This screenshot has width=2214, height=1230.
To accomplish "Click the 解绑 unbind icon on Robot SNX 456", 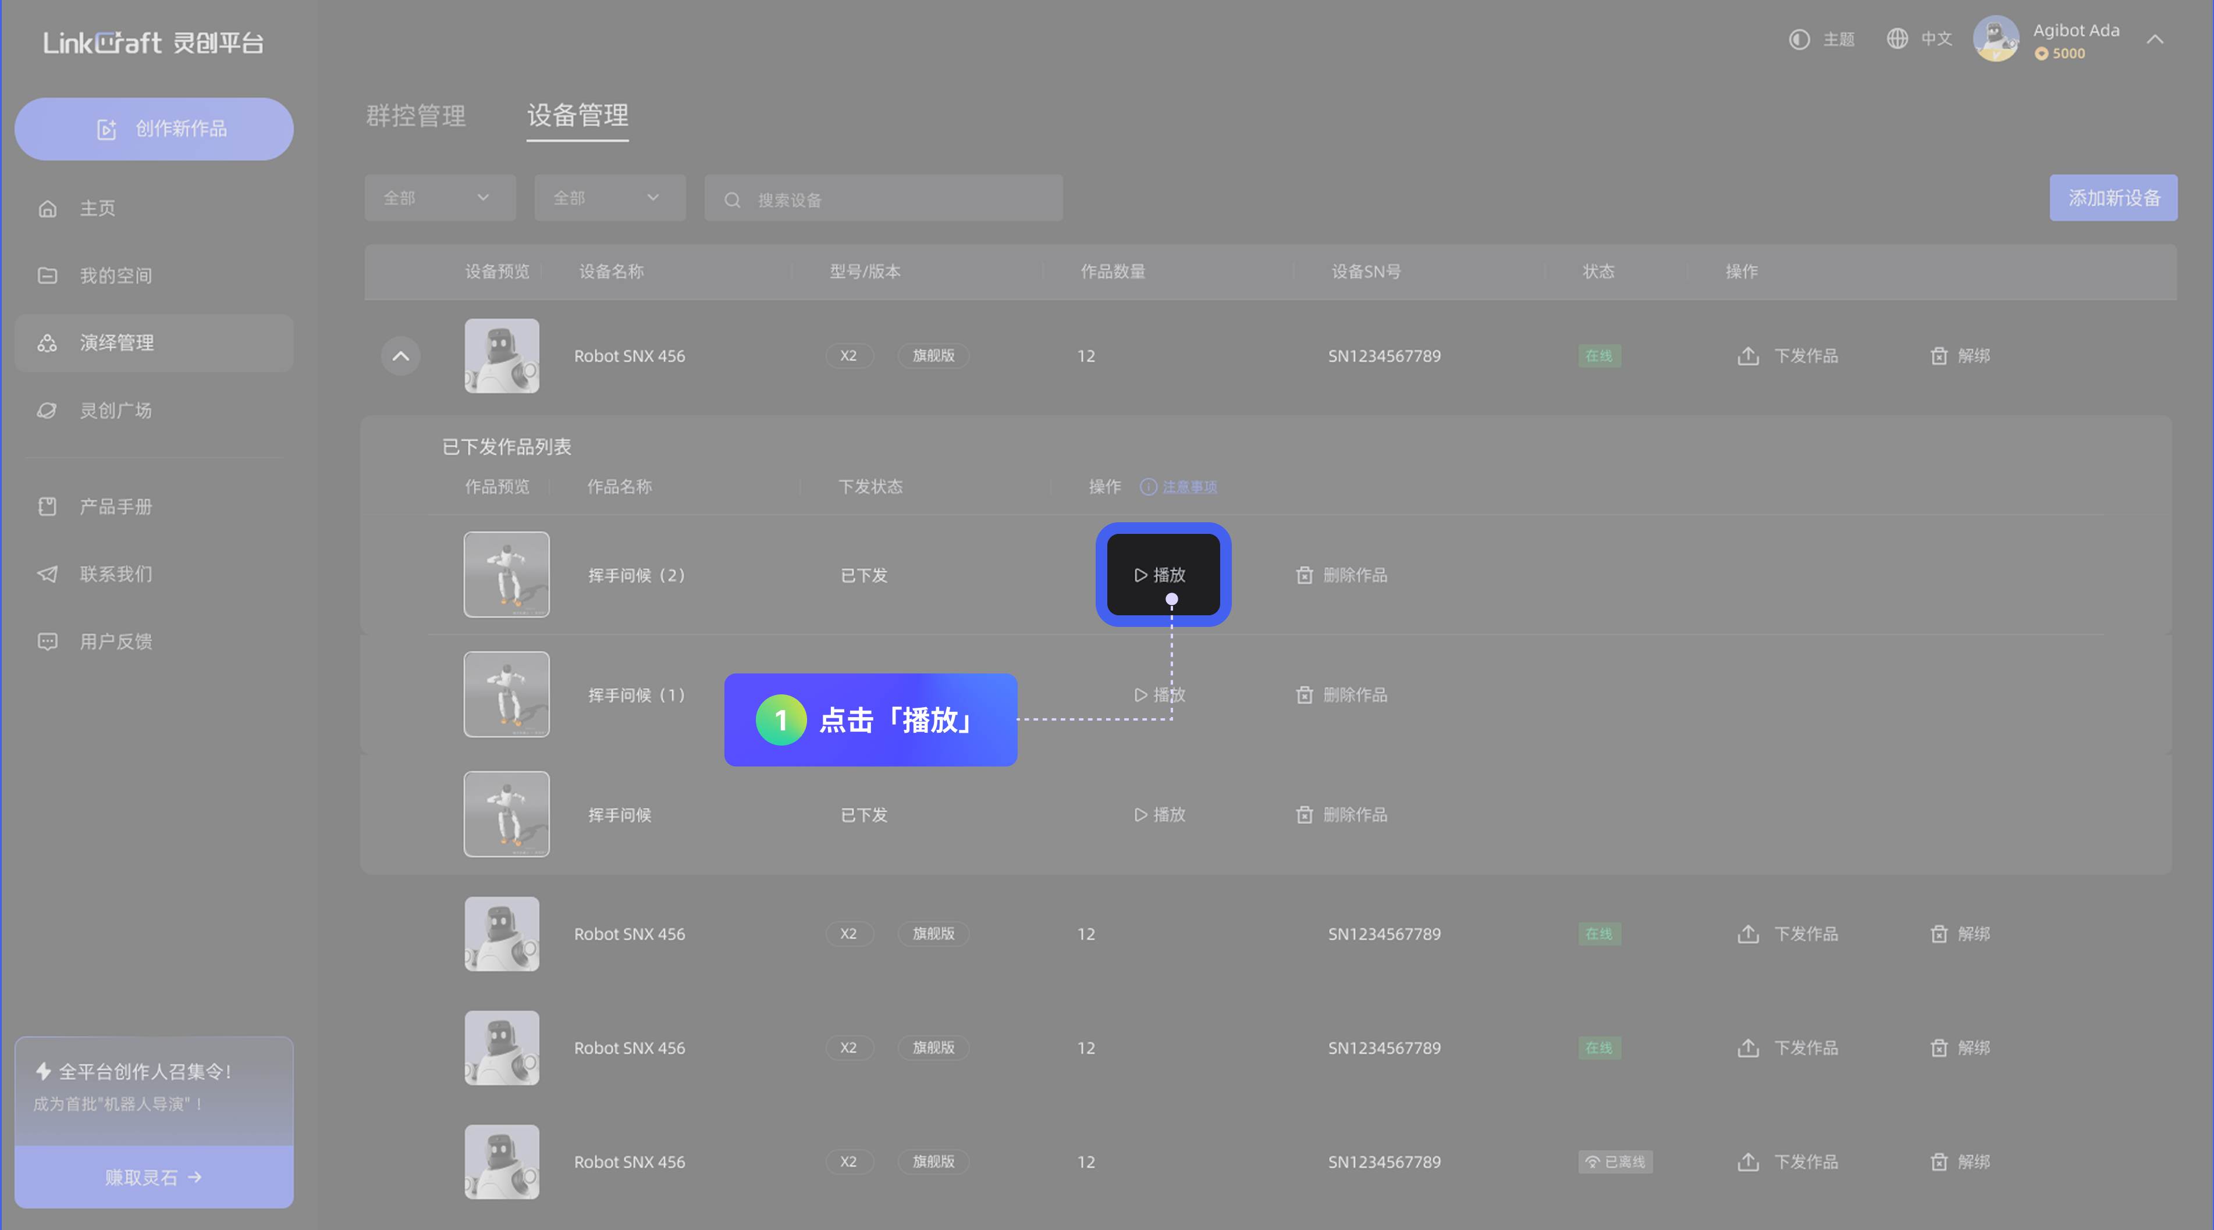I will pyautogui.click(x=1939, y=355).
